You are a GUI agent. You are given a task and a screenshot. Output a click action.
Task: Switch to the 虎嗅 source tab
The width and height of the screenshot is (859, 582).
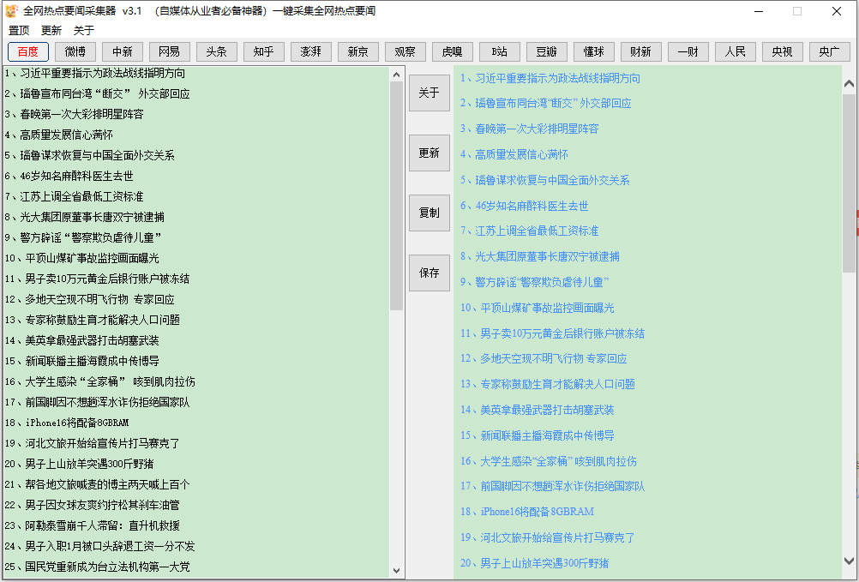click(452, 51)
